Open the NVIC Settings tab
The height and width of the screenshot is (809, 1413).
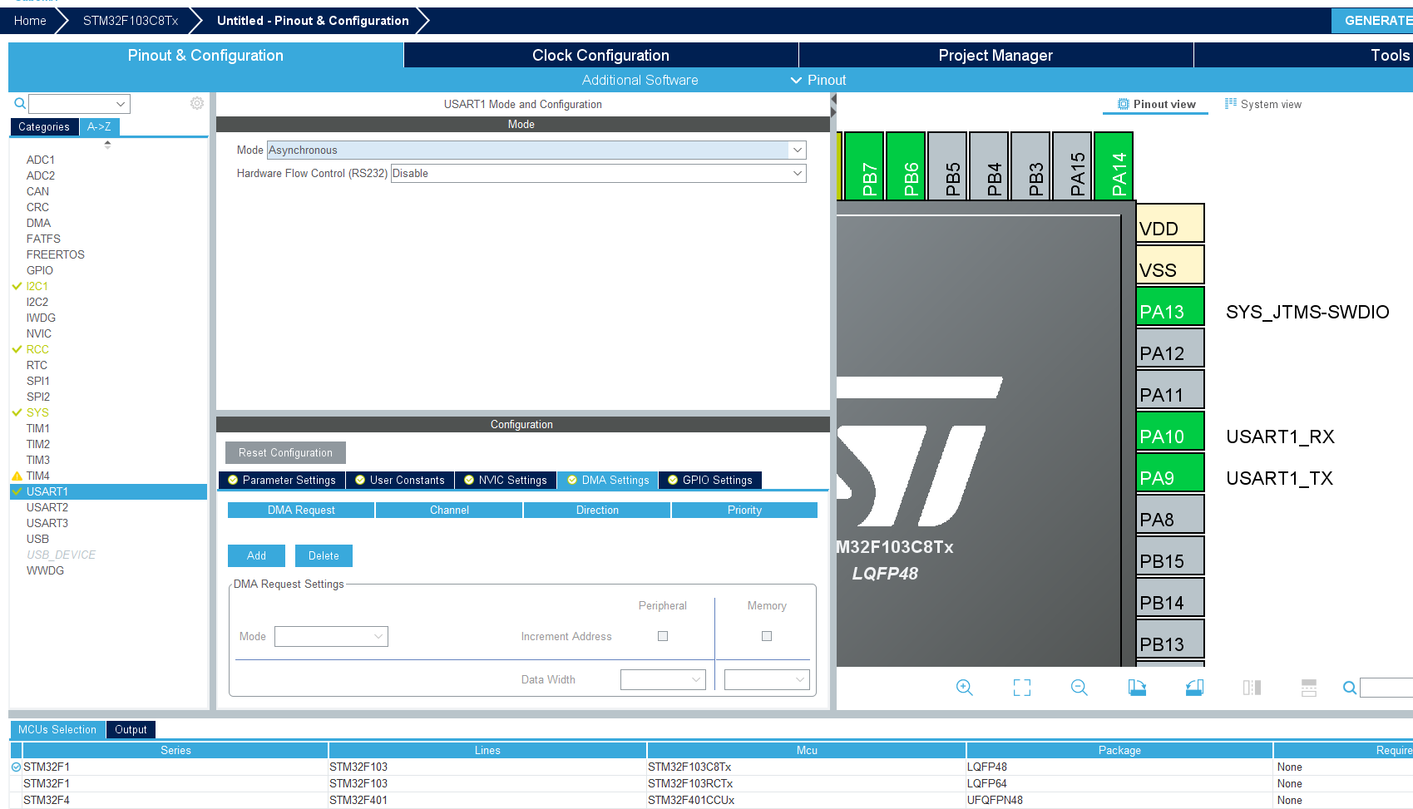(x=506, y=480)
